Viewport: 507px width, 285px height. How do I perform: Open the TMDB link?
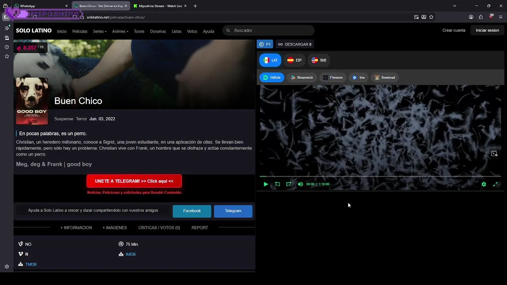pos(31,264)
